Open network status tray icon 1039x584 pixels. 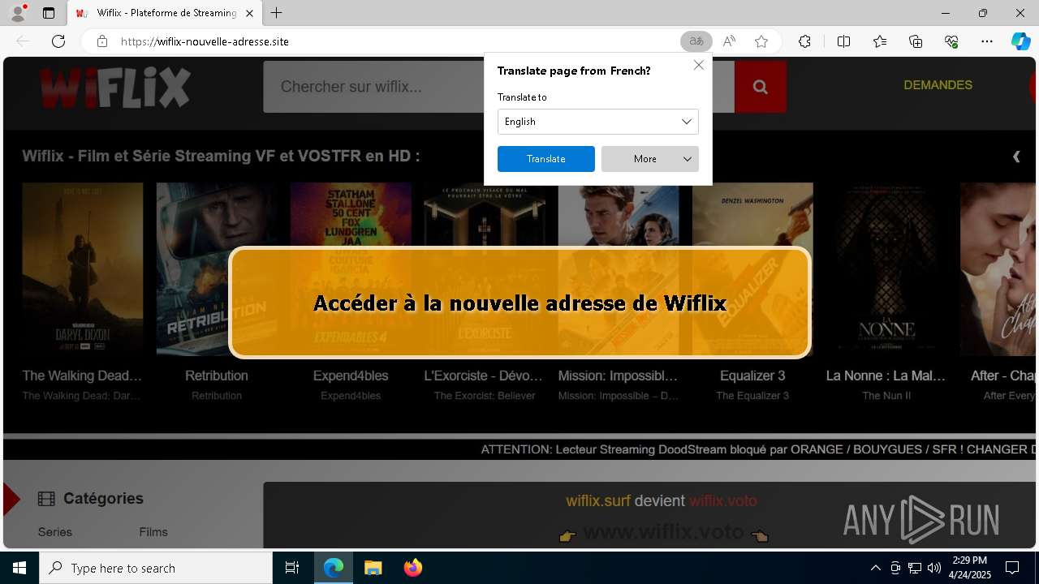915,568
